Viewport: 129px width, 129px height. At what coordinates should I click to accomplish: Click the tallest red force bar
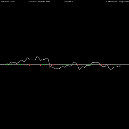[x=50, y=66]
